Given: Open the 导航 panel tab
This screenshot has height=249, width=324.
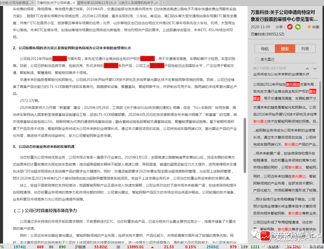Looking at the screenshot, I should click(265, 49).
